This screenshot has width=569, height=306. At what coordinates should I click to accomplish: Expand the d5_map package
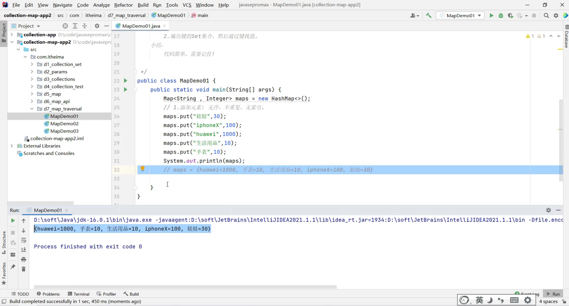point(32,94)
